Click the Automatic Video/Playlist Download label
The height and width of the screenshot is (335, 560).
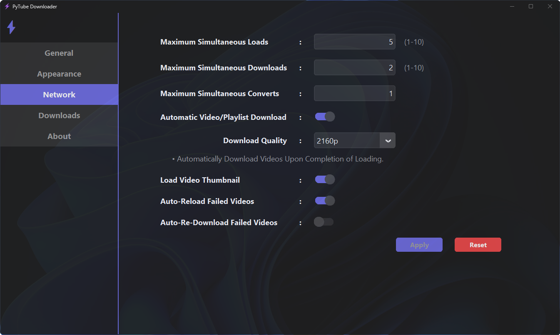click(223, 117)
